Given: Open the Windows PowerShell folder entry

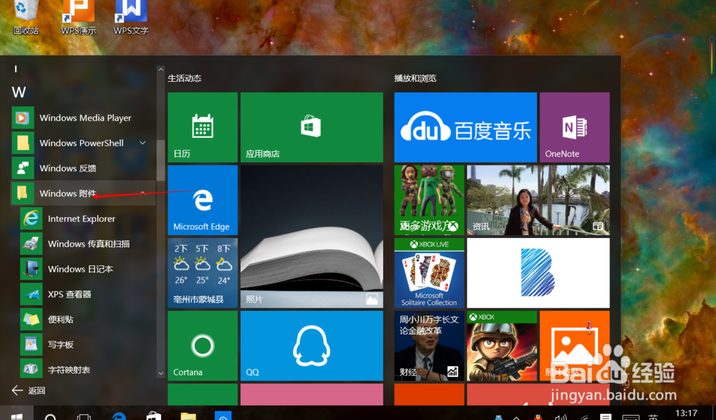Looking at the screenshot, I should click(x=82, y=143).
